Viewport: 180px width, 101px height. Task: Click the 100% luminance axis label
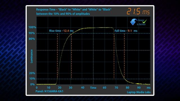click(32, 27)
